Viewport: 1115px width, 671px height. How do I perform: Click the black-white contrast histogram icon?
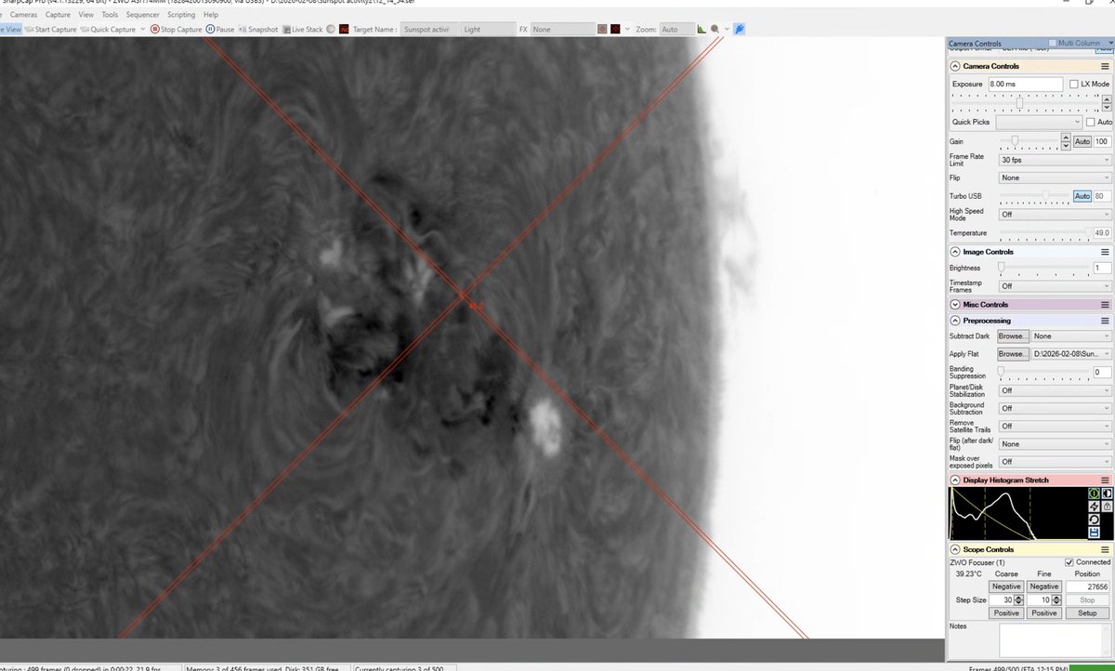point(1106,493)
